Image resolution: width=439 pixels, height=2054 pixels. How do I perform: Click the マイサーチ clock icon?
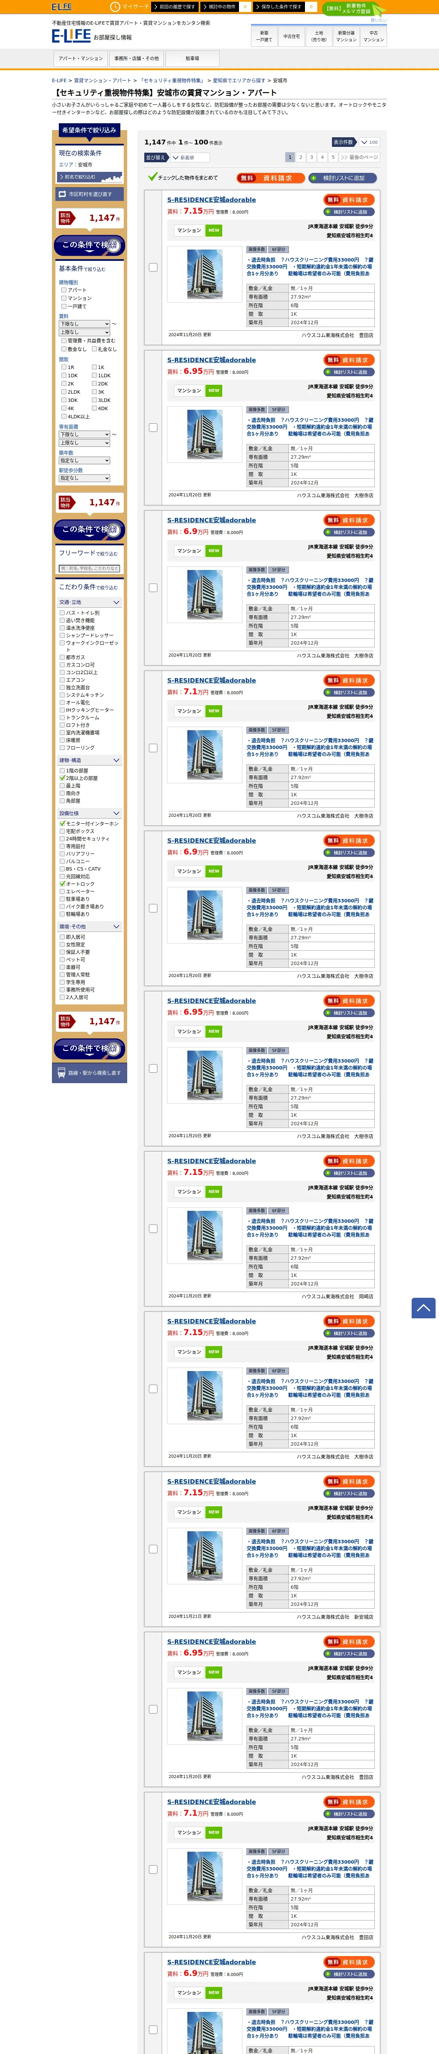coord(115,7)
